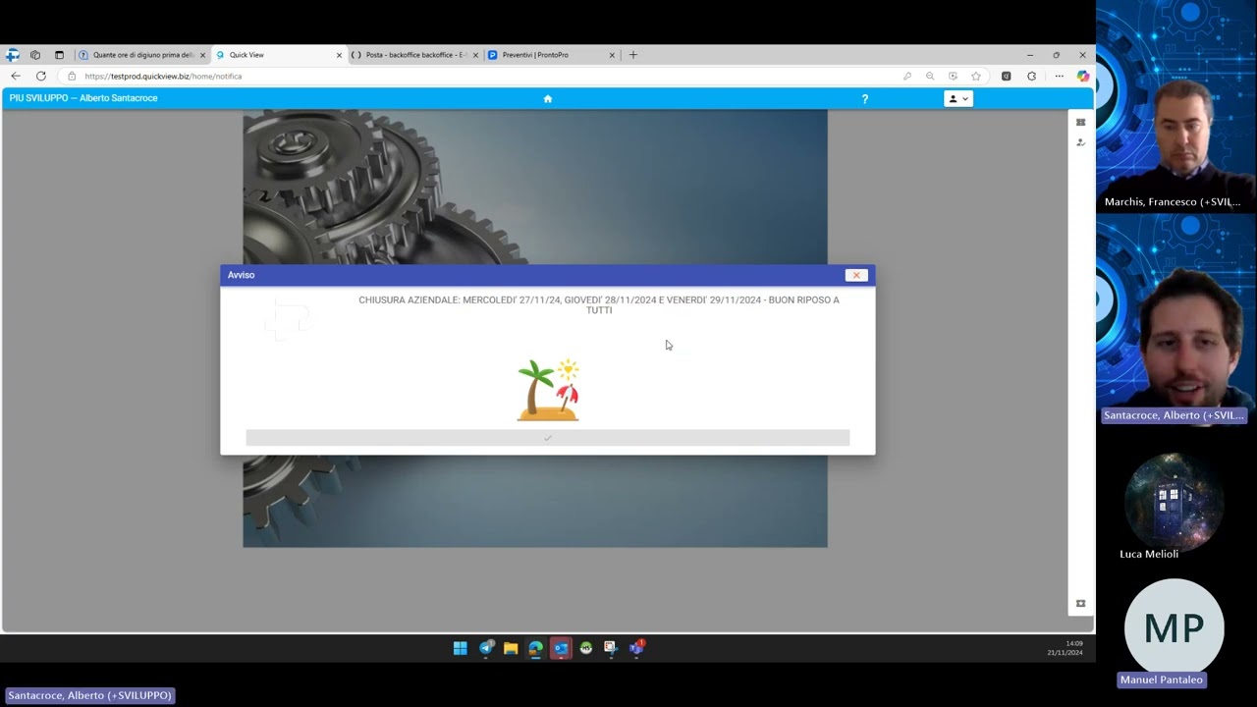The width and height of the screenshot is (1257, 707).
Task: Close the Avviso dialog with red X
Action: pos(856,275)
